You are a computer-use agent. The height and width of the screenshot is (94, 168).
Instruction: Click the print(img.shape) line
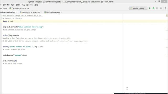coord(11,35)
